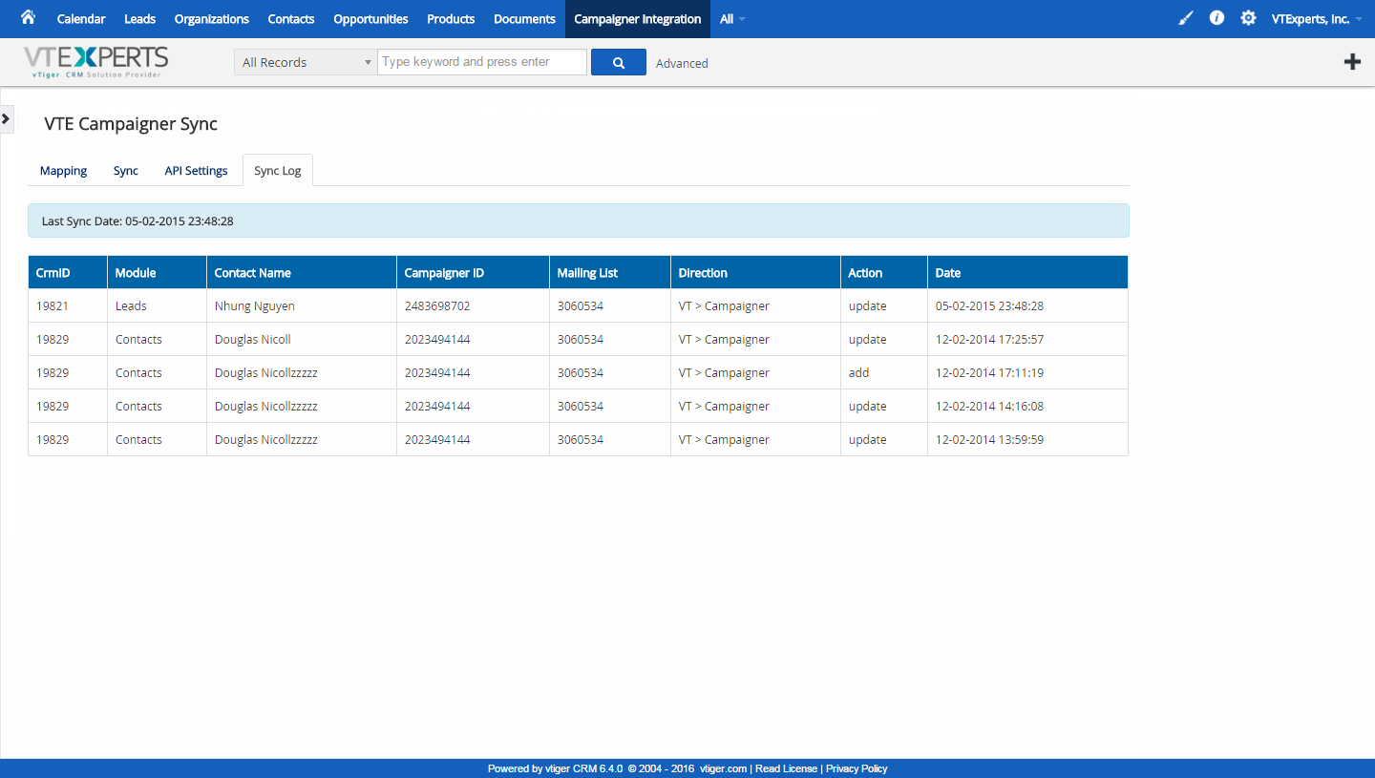Open the Leads module
This screenshot has width=1375, height=778.
coord(139,19)
